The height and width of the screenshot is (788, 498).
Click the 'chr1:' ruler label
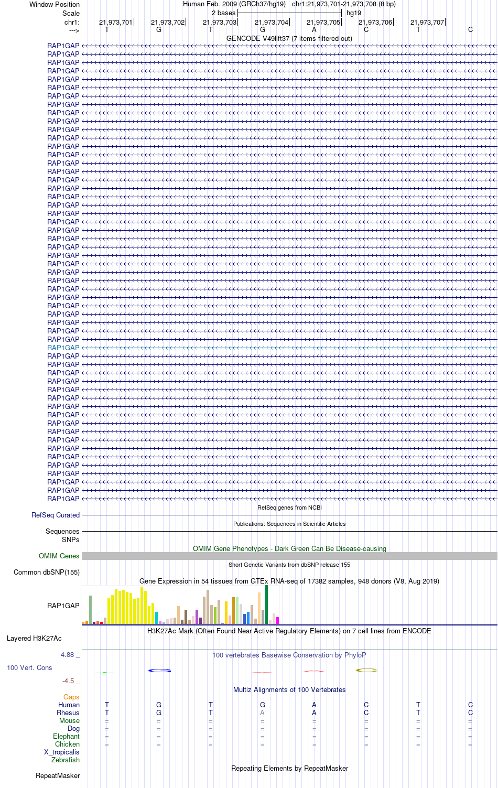(72, 23)
